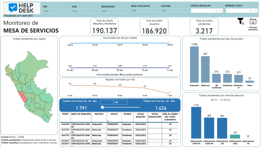Click the Descarga pendientes download icon
The width and height of the screenshot is (261, 149).
click(253, 22)
